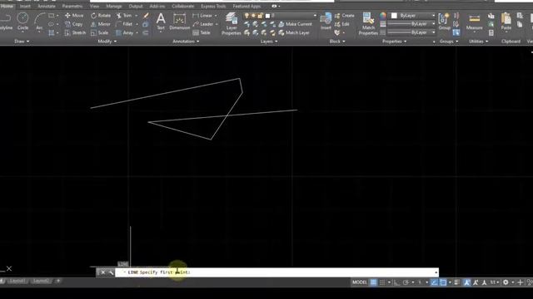Choose the Move tool in Modify

pyautogui.click(x=74, y=16)
